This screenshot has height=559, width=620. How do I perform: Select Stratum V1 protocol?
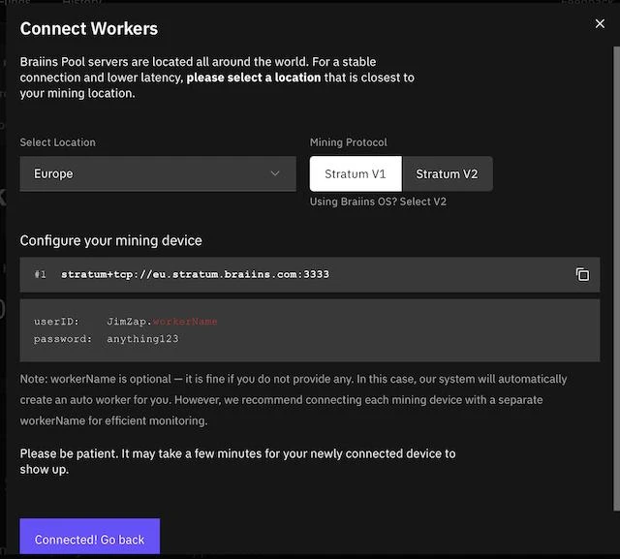pos(356,174)
